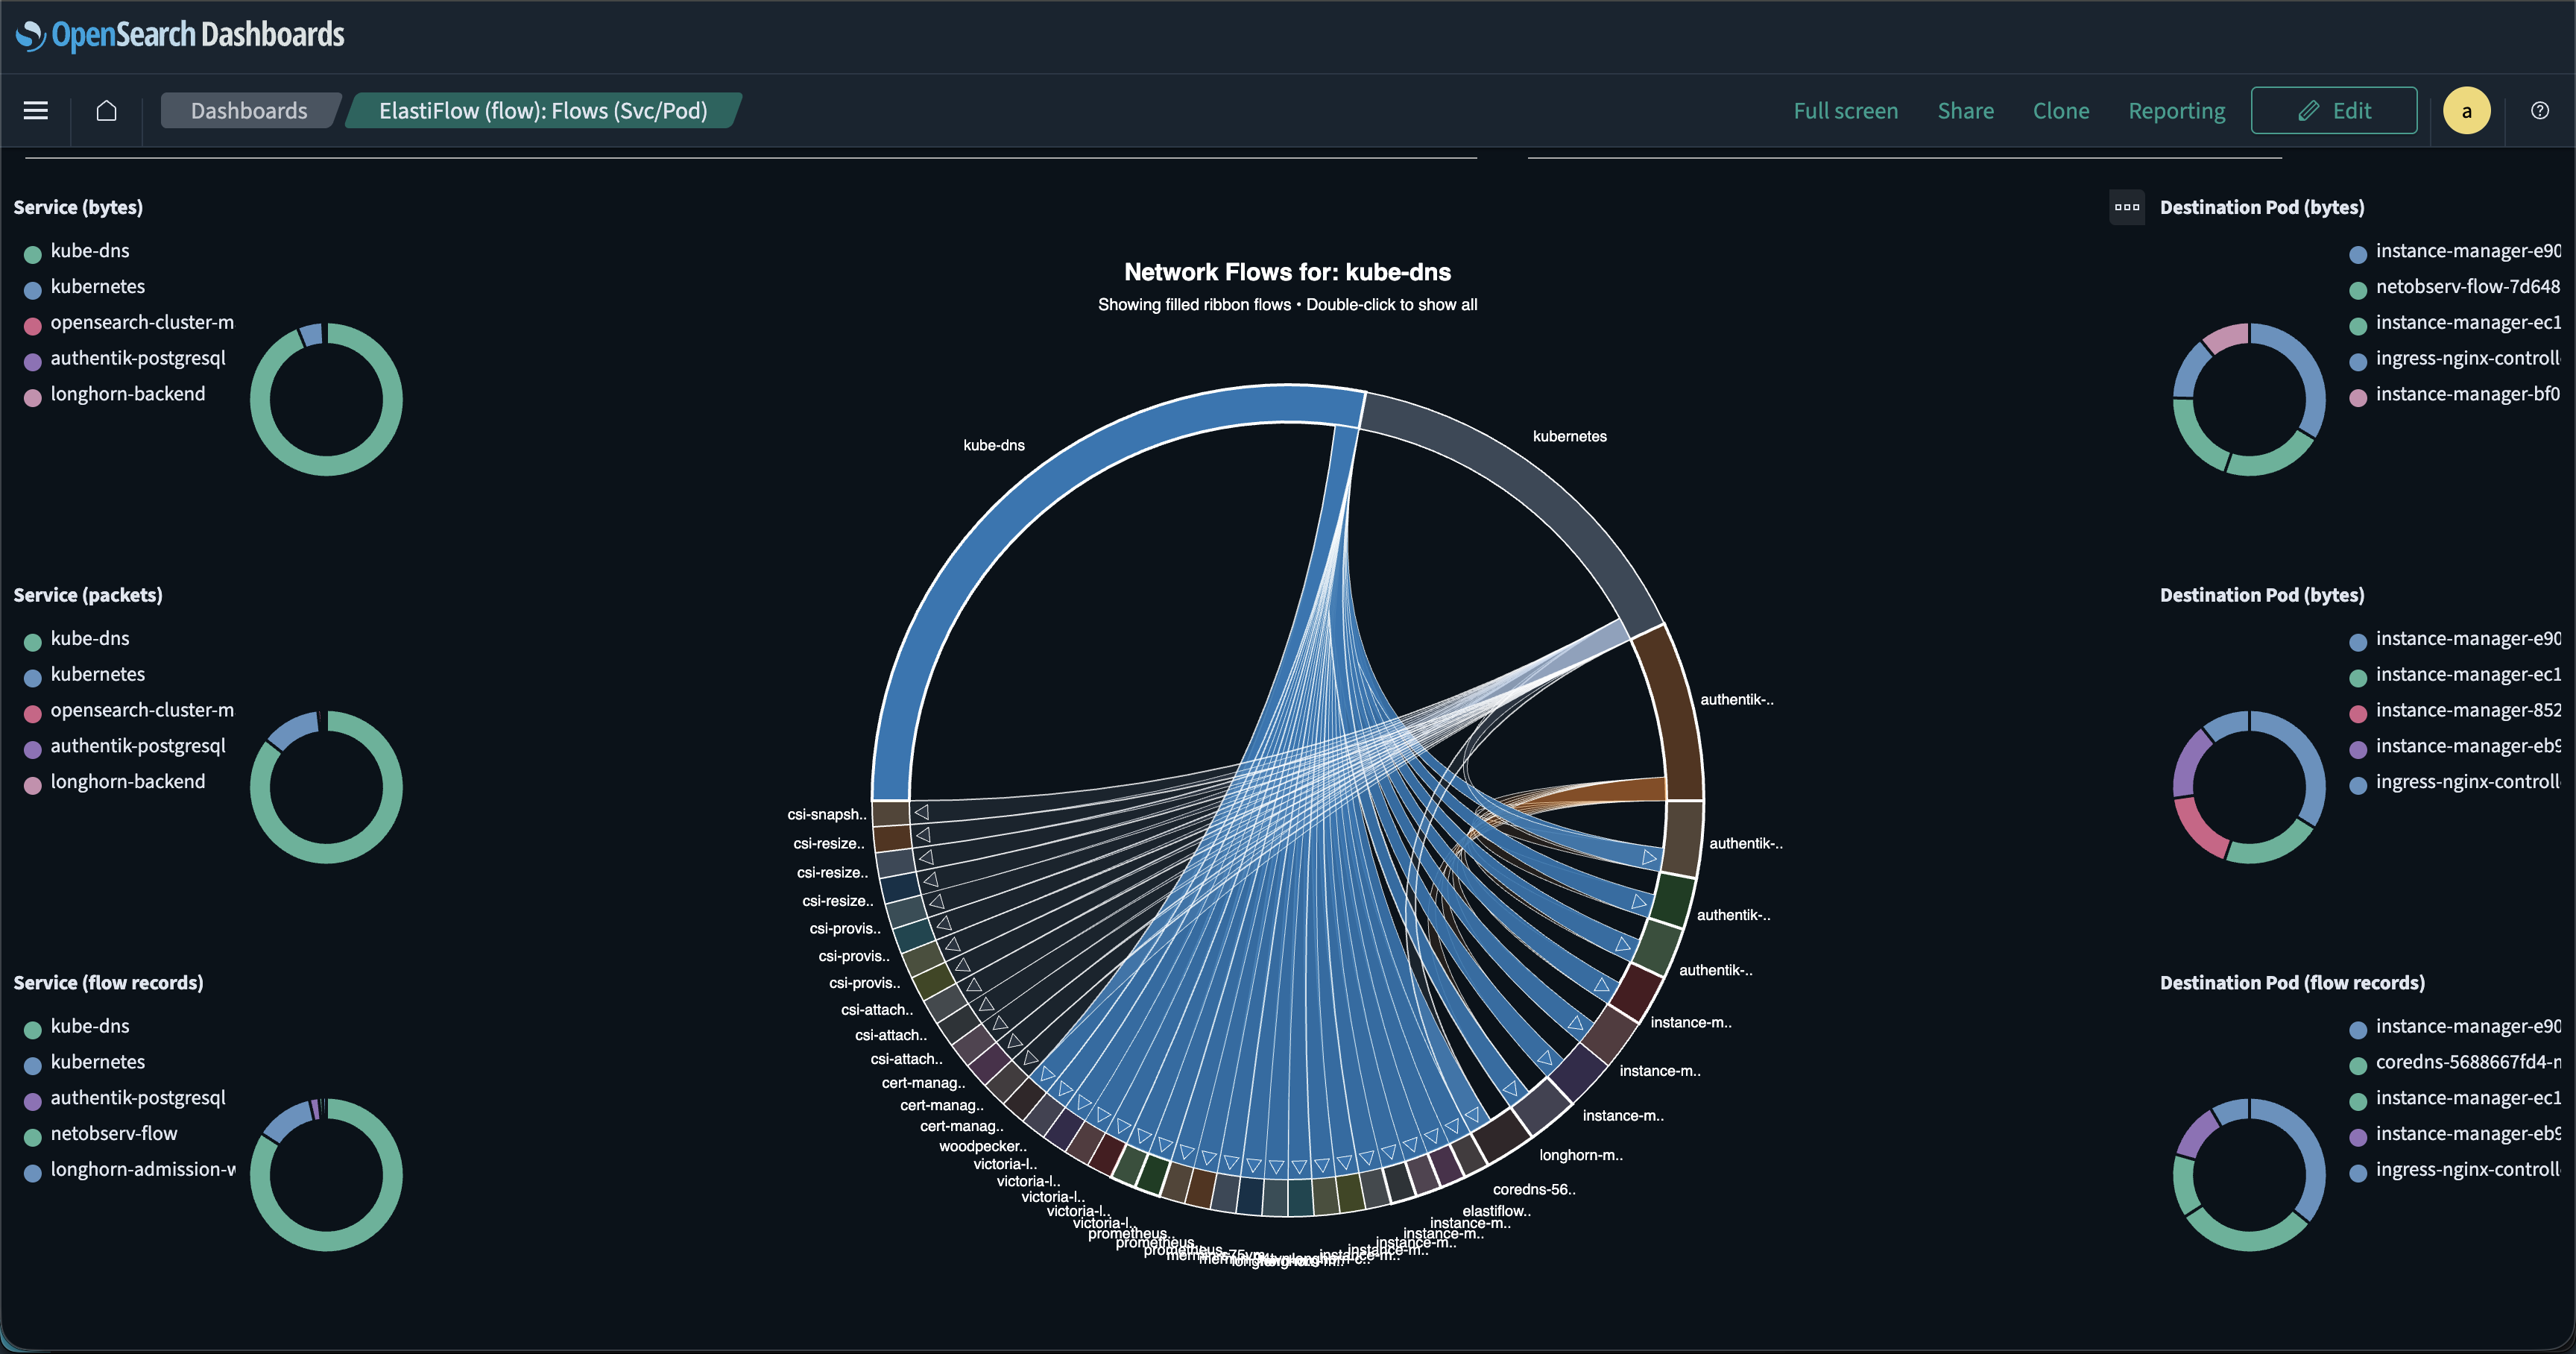Click the Edit button
The image size is (2576, 1354).
[2333, 111]
